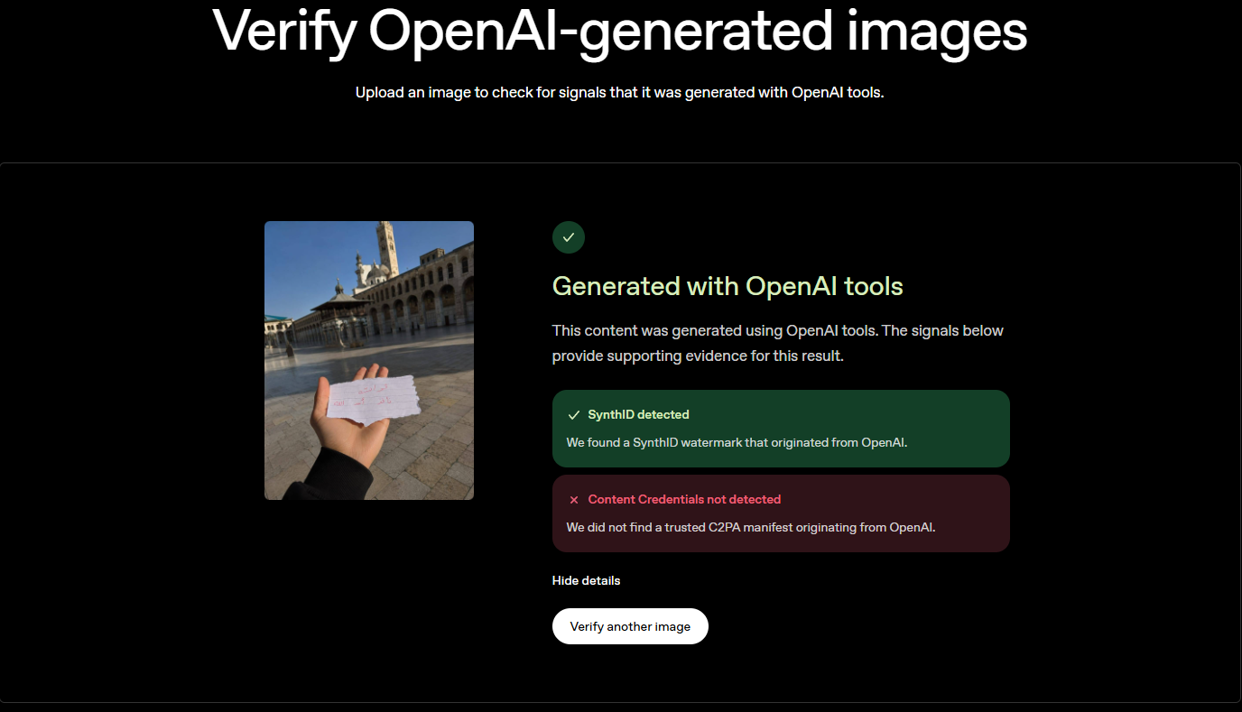Viewport: 1242px width, 712px height.
Task: Click the Verify another image button
Action: pos(630,626)
